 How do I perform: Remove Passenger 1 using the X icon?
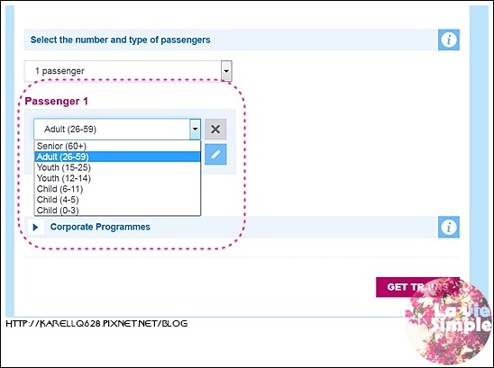click(215, 129)
